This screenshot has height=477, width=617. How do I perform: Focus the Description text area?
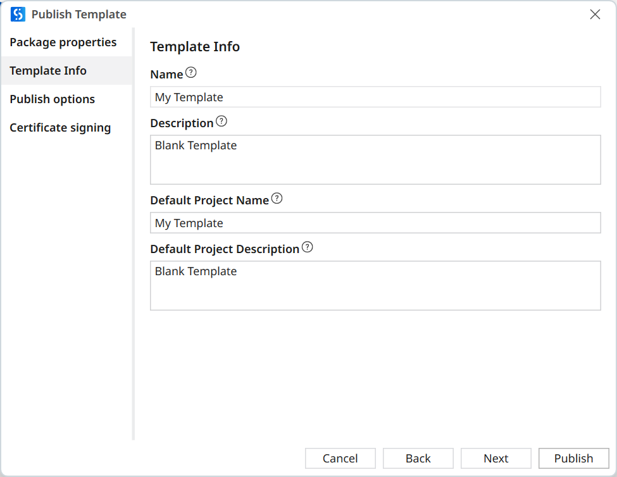(375, 159)
